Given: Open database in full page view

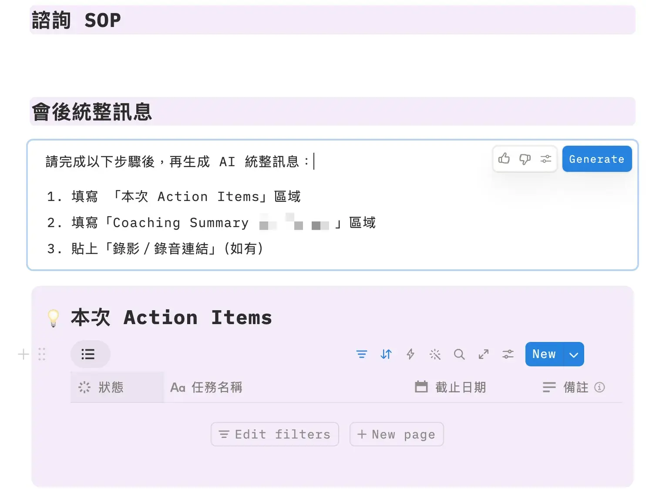Looking at the screenshot, I should point(484,354).
